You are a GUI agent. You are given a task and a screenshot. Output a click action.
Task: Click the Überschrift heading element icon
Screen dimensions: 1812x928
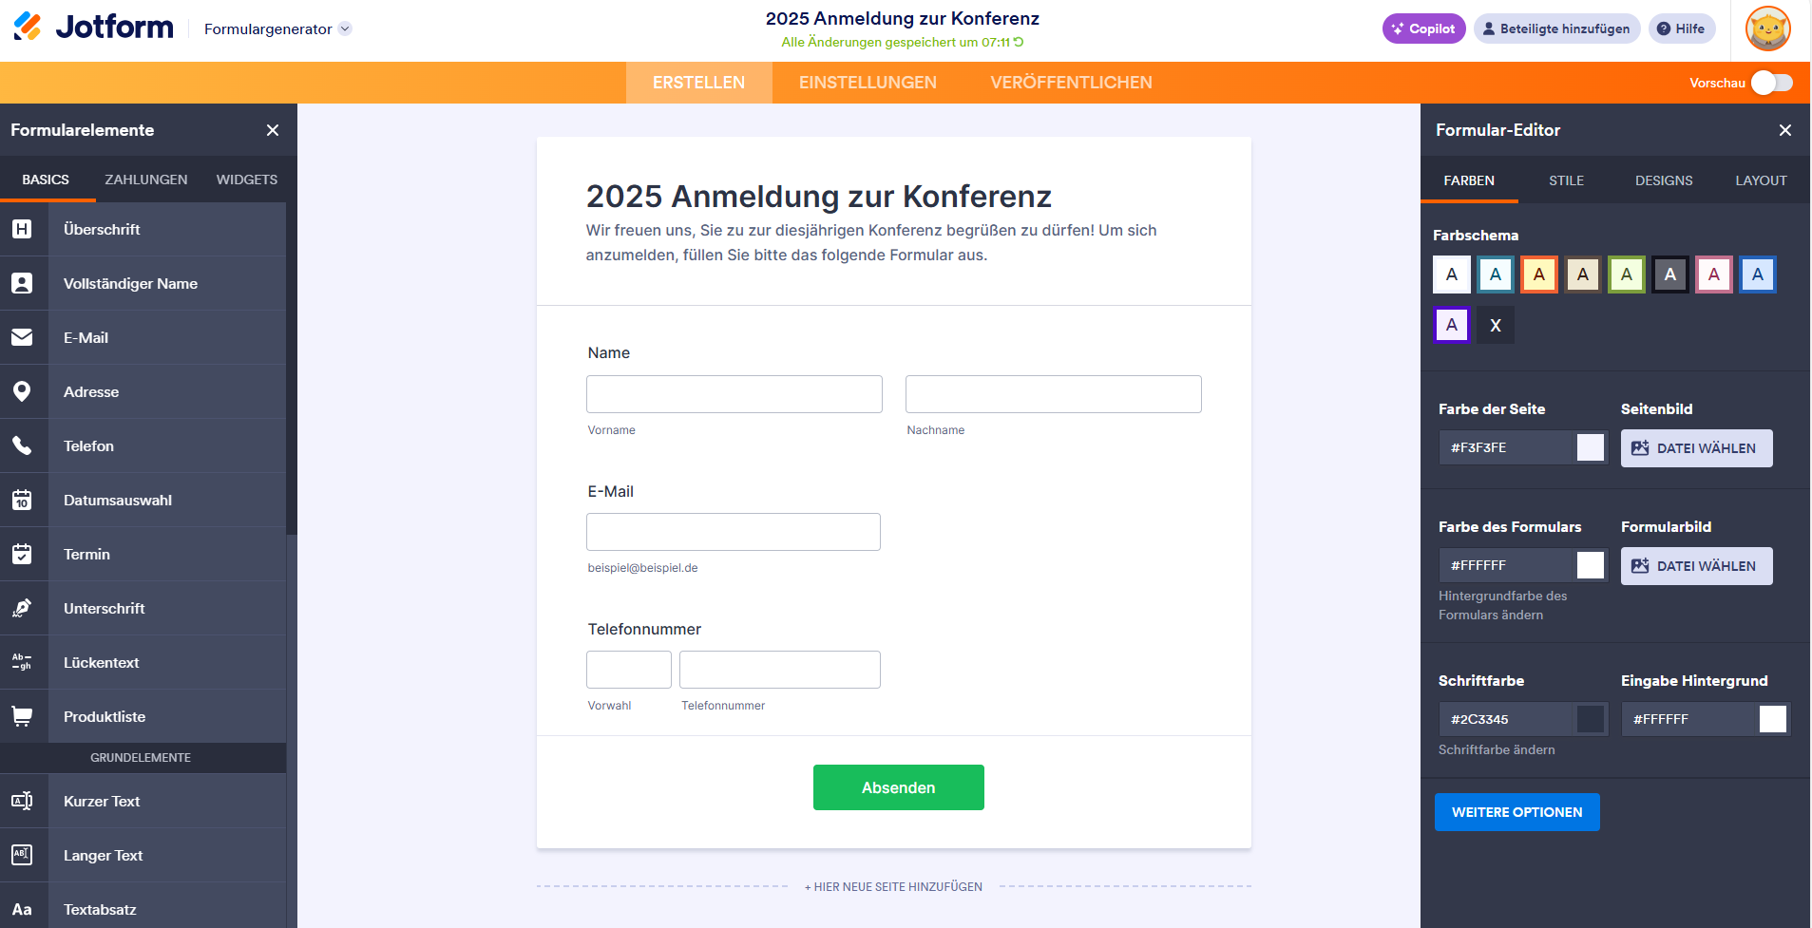click(x=22, y=229)
